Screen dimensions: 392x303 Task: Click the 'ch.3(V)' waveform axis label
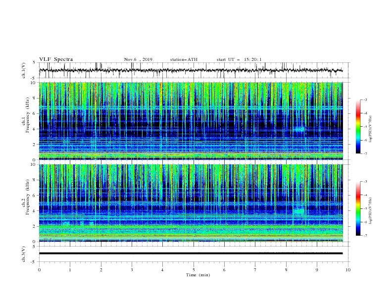click(24, 254)
